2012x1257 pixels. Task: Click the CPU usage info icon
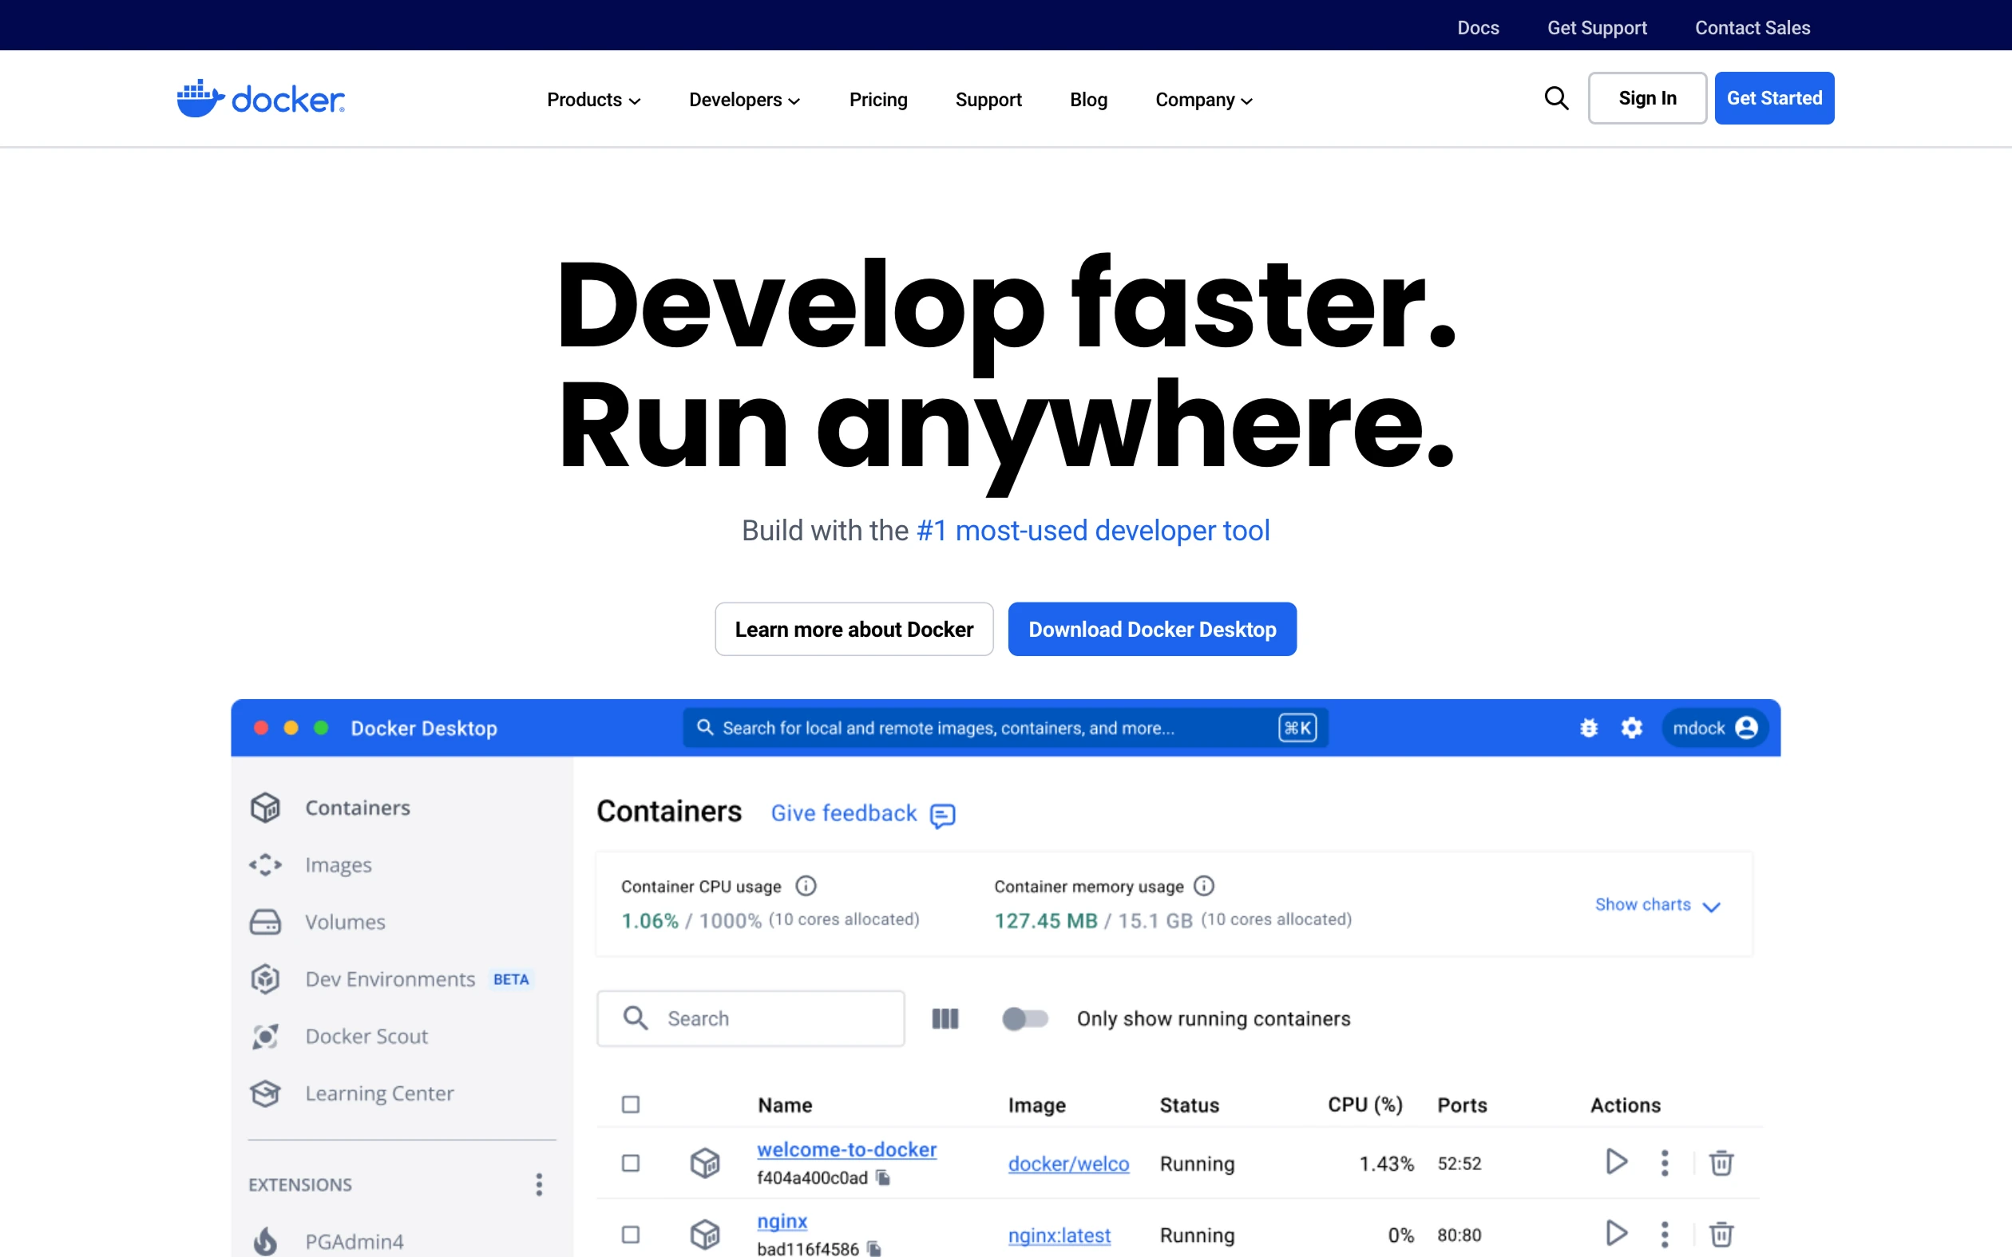[806, 886]
